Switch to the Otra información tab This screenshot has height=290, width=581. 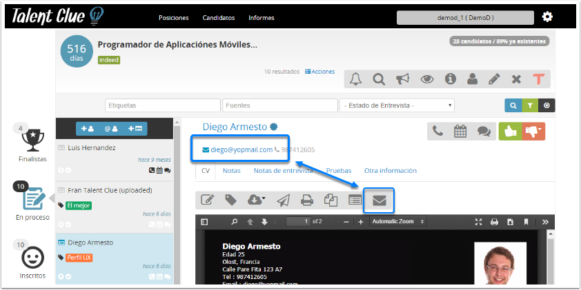click(391, 171)
